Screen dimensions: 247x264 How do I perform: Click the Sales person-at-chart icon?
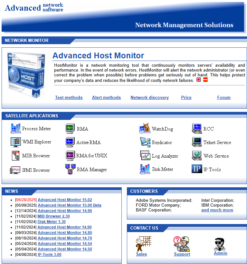coord(144,244)
